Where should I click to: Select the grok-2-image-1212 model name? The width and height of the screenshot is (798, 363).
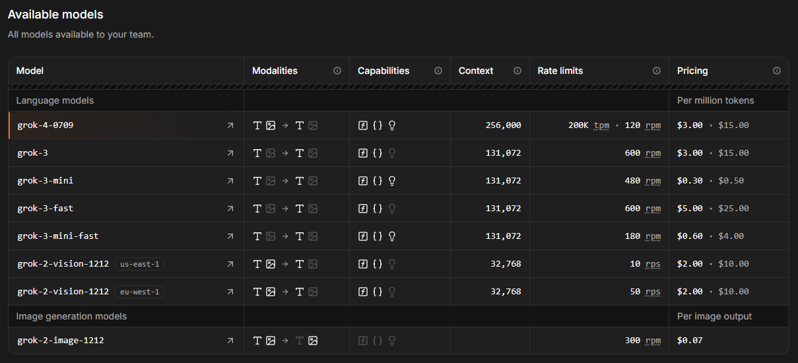click(x=61, y=341)
